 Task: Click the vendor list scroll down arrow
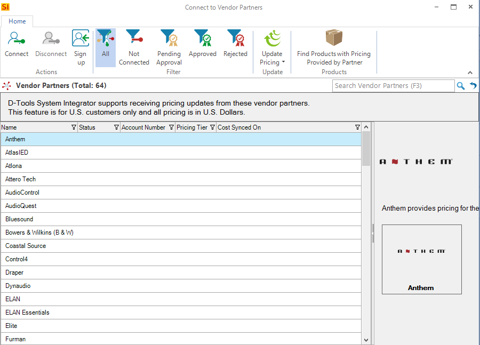point(366,340)
